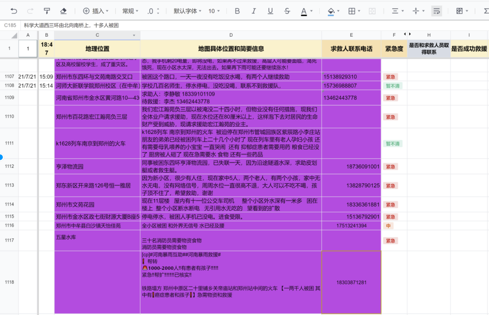Click the select-all corner triangle
Viewport: 489px width, 315px height.
[x=14, y=36]
